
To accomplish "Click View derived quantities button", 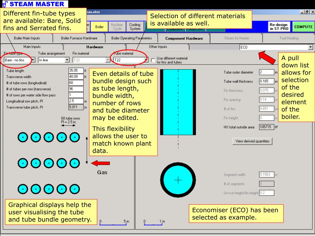I will pos(252,141).
